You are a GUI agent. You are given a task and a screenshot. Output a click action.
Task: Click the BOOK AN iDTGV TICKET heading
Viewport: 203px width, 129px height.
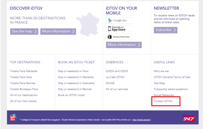pos(76,62)
